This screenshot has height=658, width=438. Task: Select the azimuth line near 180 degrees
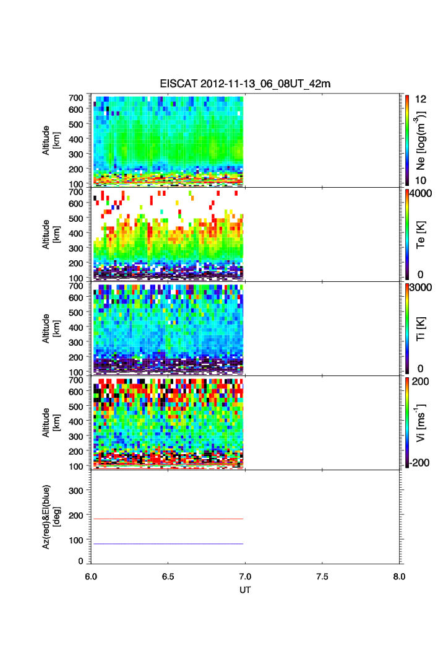click(x=167, y=519)
